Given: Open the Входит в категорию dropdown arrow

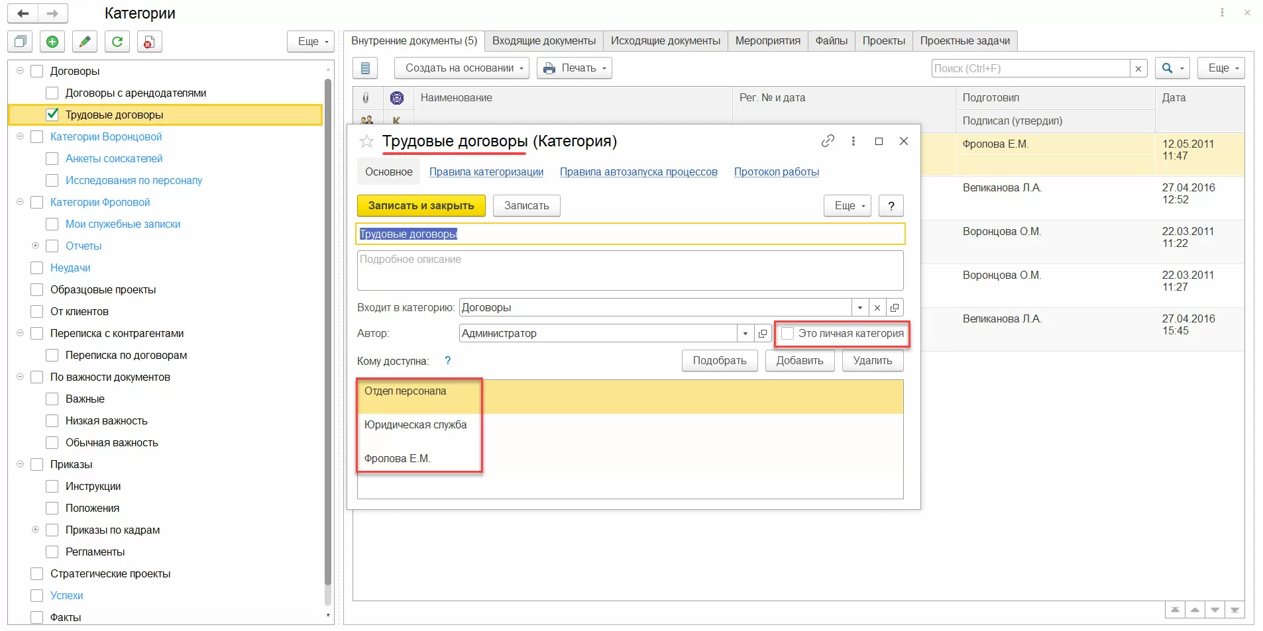Looking at the screenshot, I should pyautogui.click(x=860, y=308).
